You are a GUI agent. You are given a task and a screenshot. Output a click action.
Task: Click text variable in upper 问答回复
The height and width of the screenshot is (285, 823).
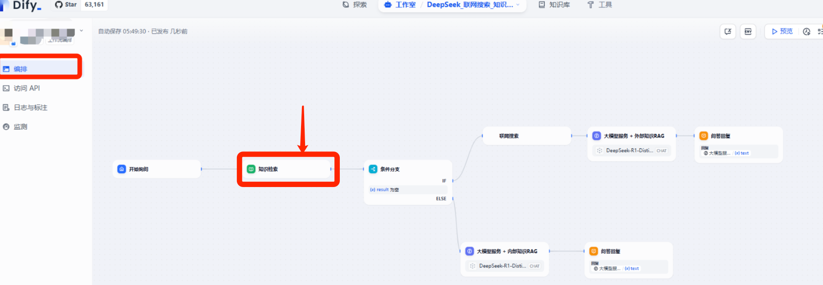point(742,153)
